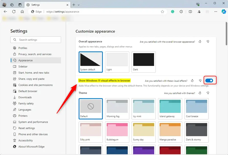This screenshot has width=228, height=155.
Task: Open Sidebar settings
Action: (36, 66)
